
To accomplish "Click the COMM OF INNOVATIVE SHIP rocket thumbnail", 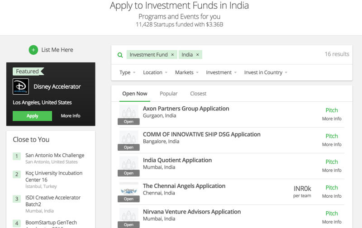I will [129, 138].
